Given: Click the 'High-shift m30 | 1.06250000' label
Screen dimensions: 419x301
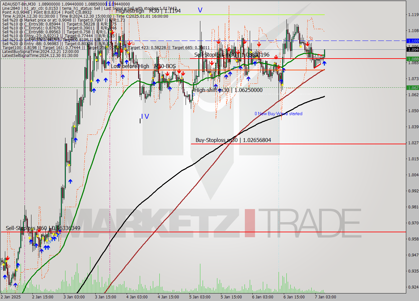Looking at the screenshot, I should pyautogui.click(x=228, y=90).
